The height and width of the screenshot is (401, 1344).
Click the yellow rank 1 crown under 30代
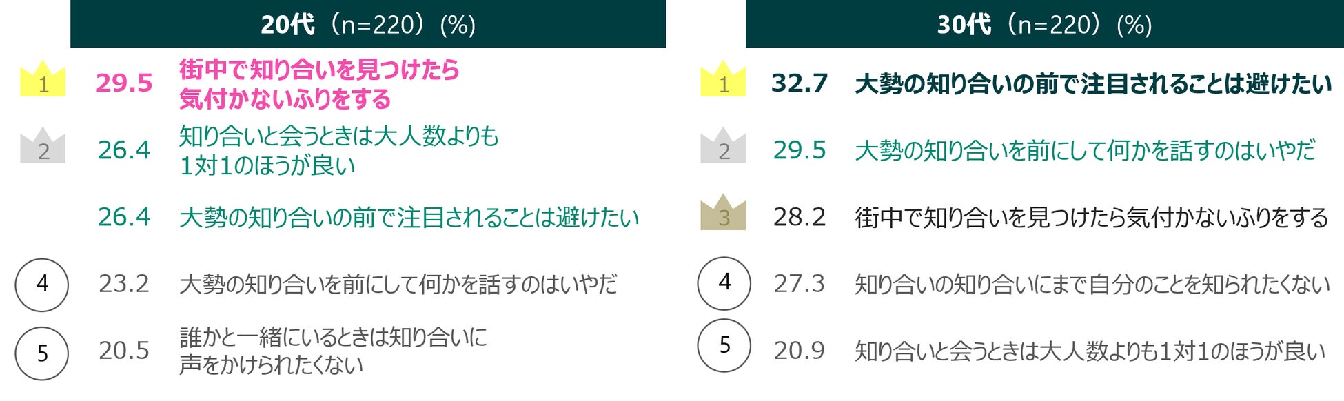coord(723,80)
